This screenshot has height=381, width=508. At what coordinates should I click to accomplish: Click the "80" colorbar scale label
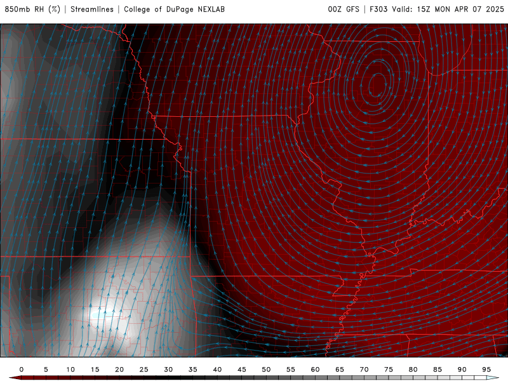point(413,370)
